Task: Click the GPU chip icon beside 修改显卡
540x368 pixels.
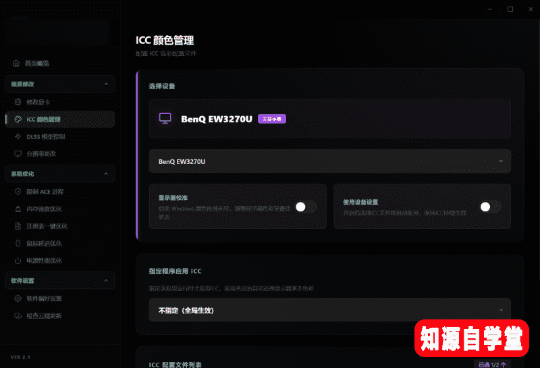Action: [x=18, y=102]
